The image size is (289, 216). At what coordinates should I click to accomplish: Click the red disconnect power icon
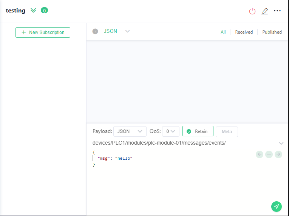[252, 11]
